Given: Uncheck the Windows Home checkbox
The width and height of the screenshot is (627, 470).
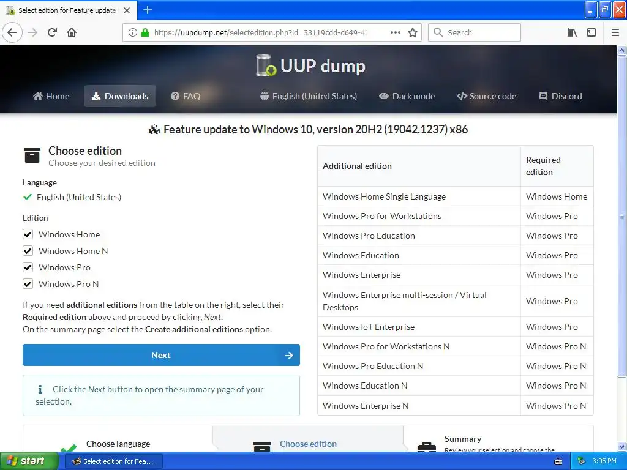Looking at the screenshot, I should [x=28, y=234].
